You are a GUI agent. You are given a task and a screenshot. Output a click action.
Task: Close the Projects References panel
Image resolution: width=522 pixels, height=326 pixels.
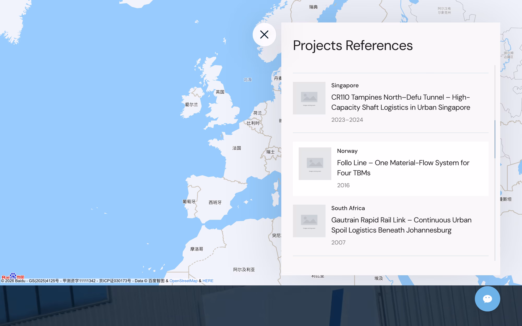tap(264, 35)
